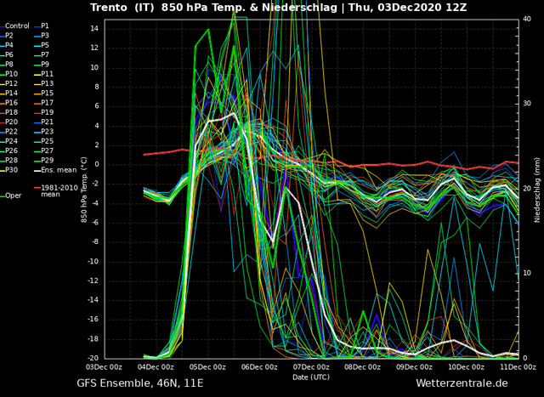This screenshot has width=544, height=397.
Task: Select the P5 legend entry
Action: tap(42, 45)
